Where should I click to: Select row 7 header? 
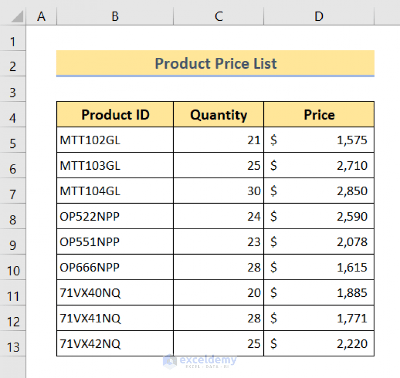[13, 191]
